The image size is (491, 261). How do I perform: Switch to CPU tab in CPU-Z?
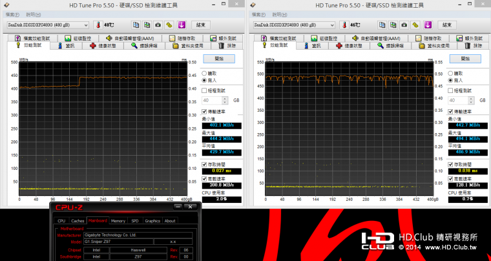(61, 221)
